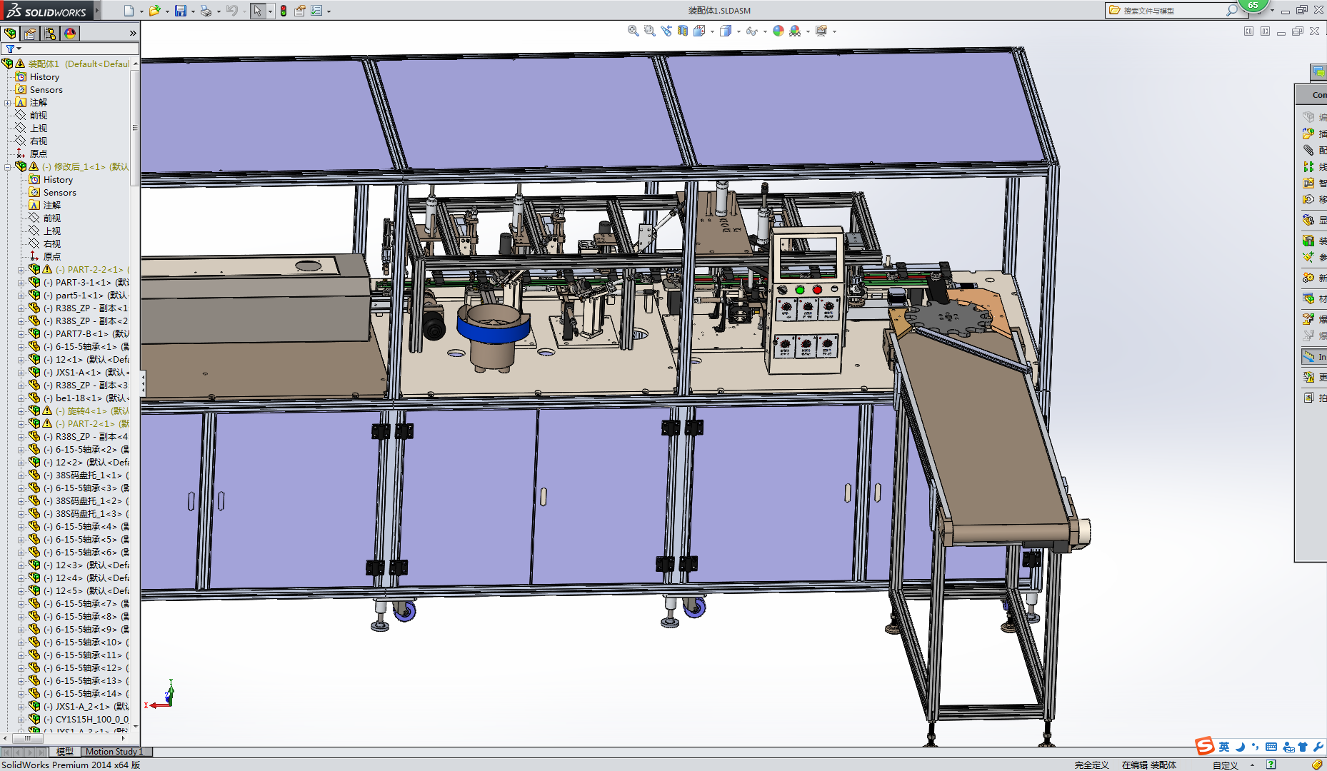The width and height of the screenshot is (1327, 771).
Task: Expand the 注解 annotations folder
Action: 8,103
